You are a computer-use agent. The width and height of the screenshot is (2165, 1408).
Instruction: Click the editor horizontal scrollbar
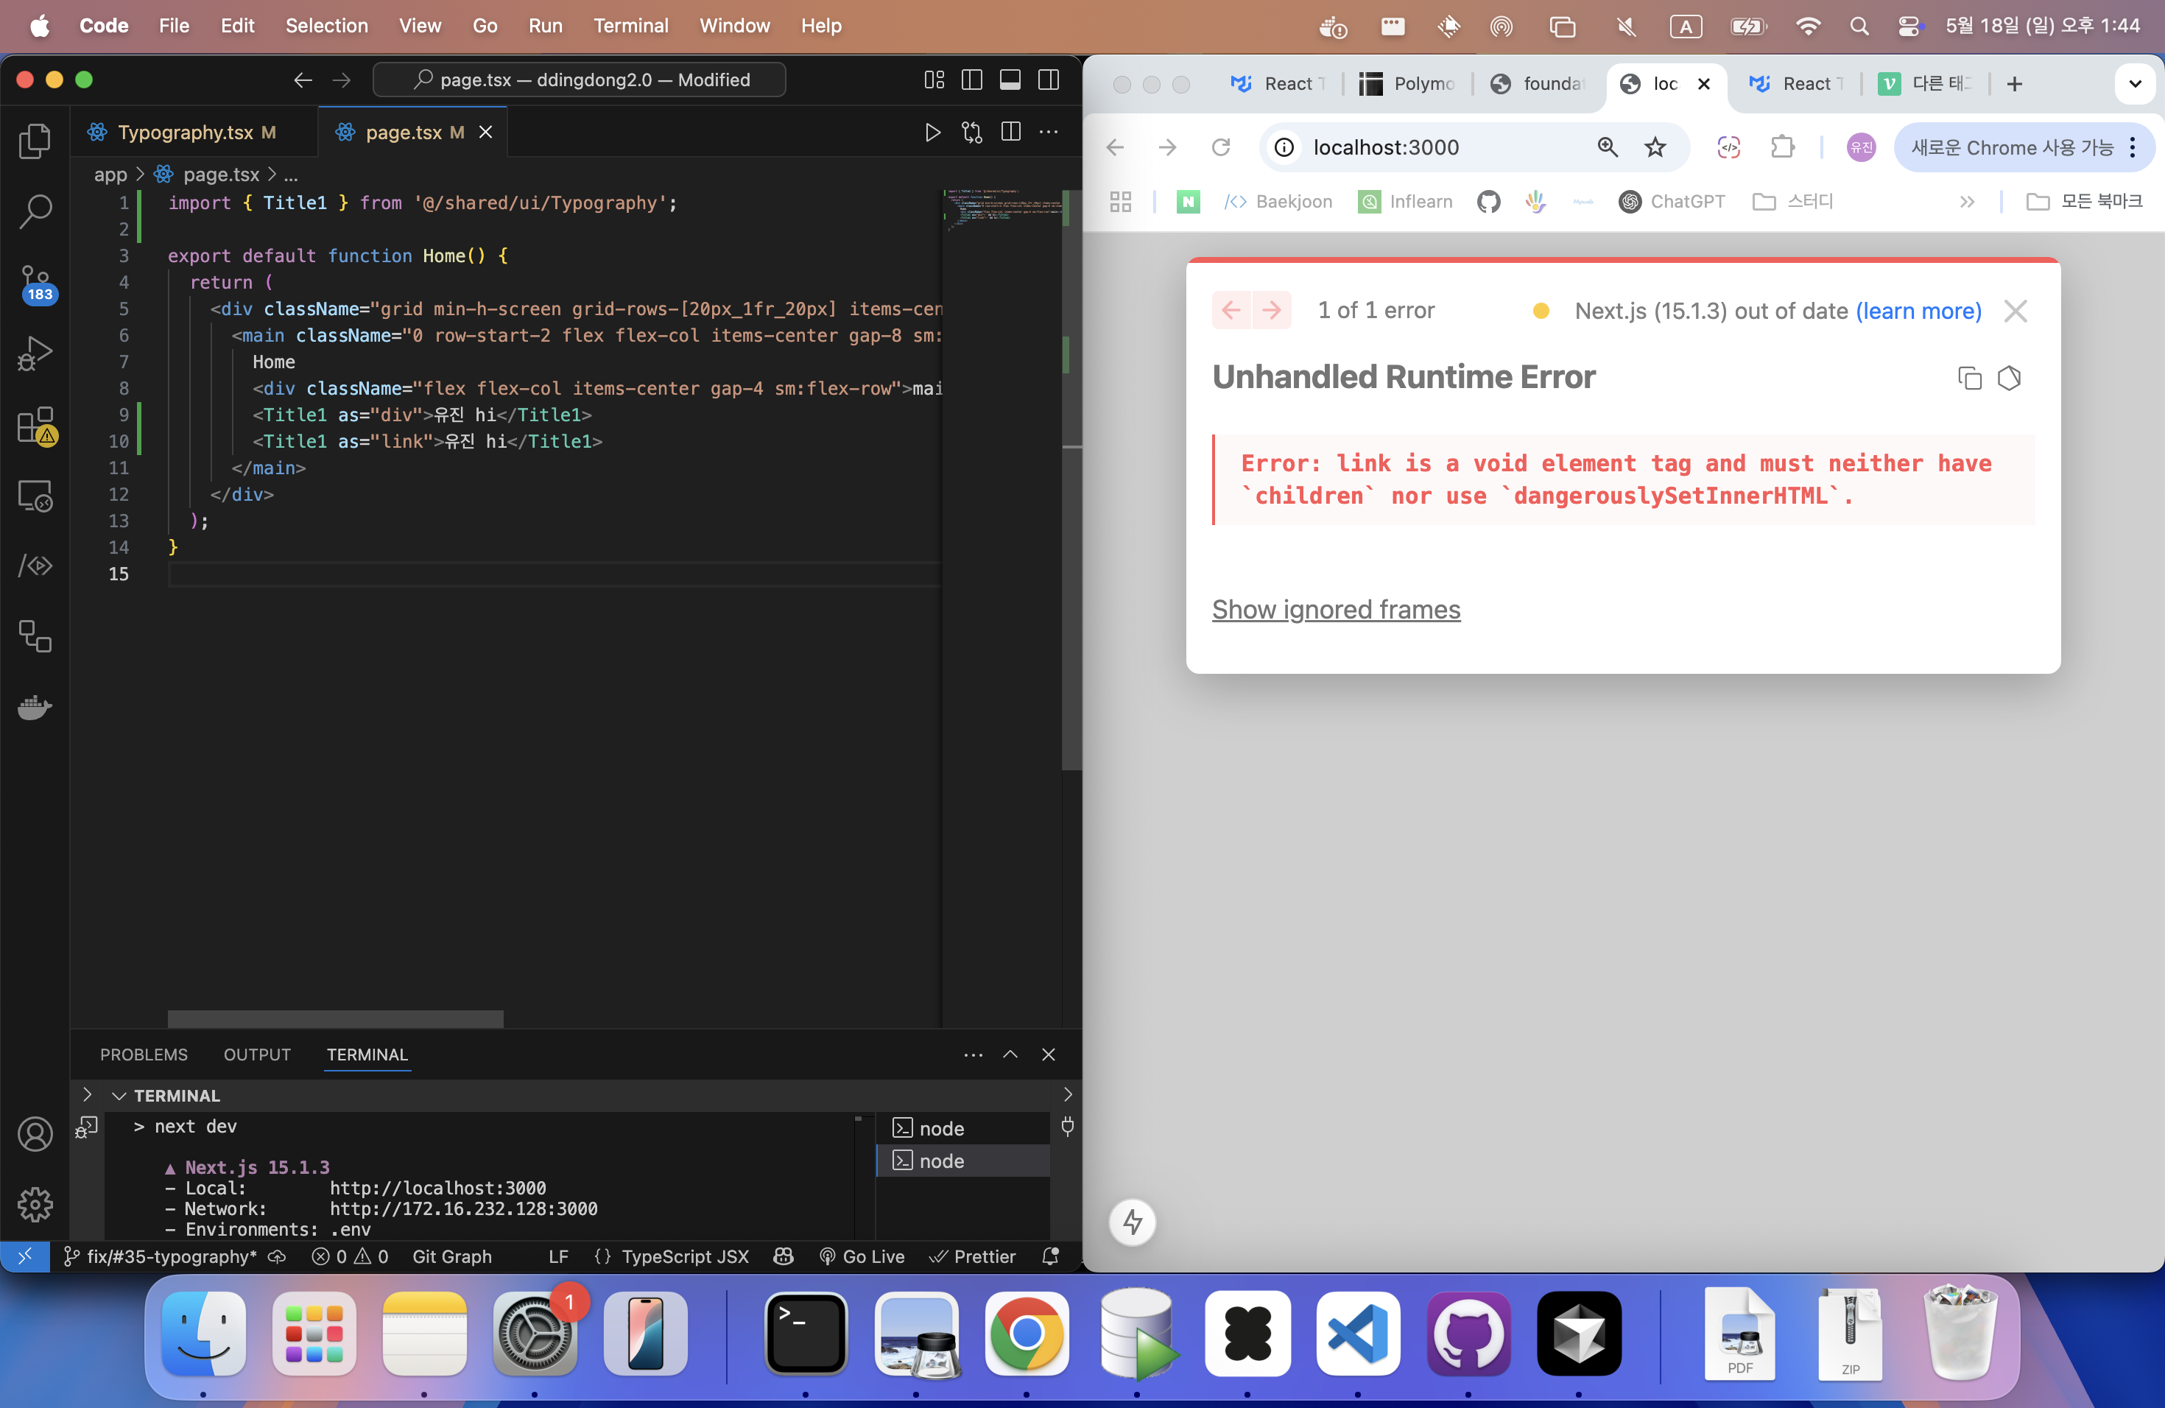[335, 1018]
